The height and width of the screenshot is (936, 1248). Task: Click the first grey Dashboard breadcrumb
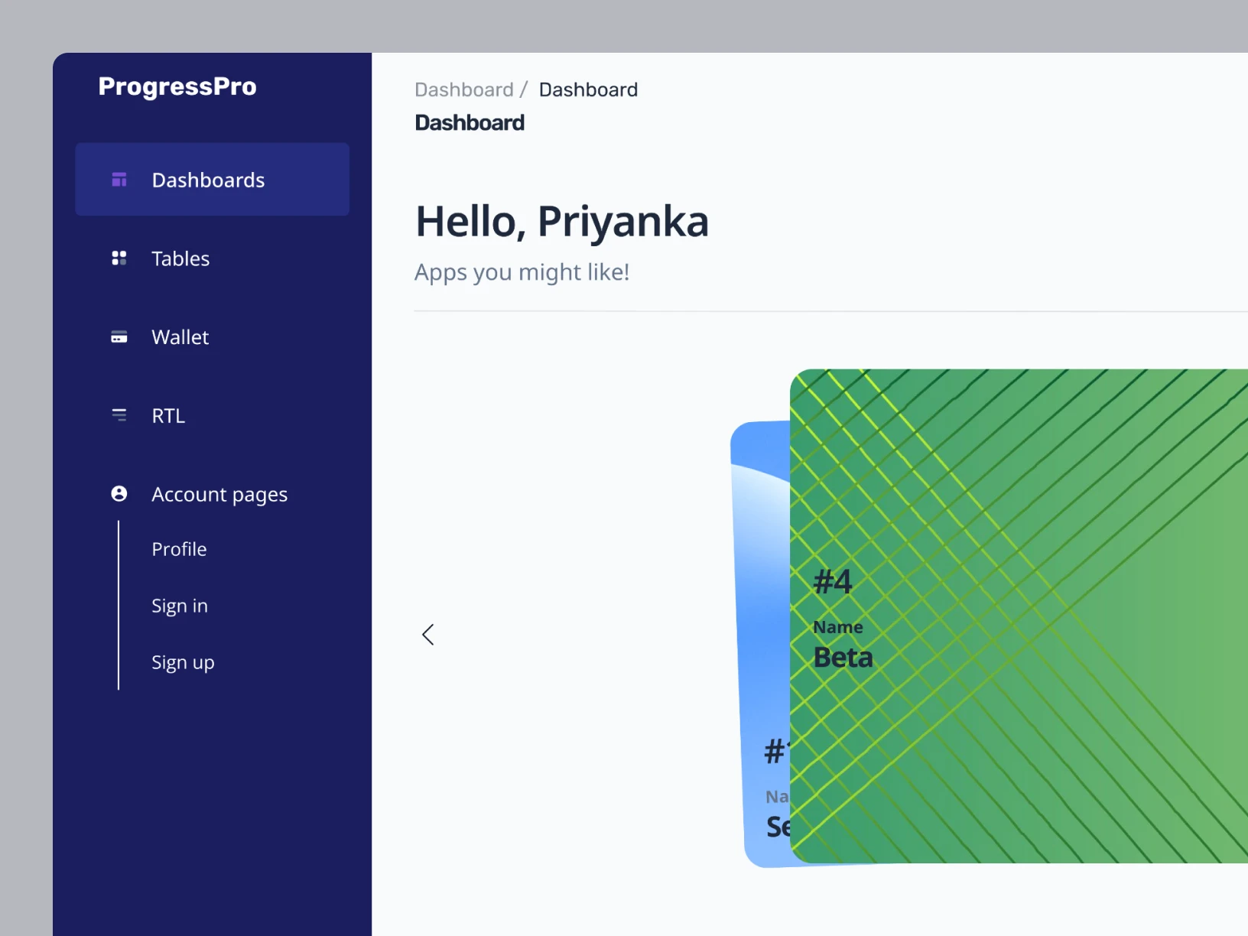[x=464, y=89]
